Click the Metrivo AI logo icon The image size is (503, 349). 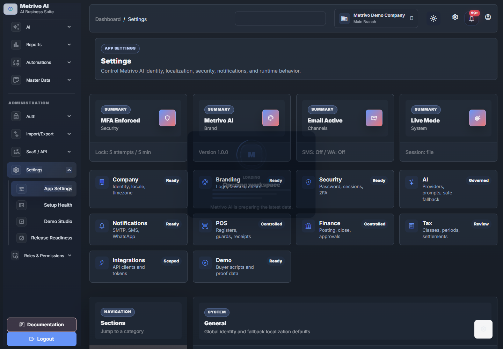pyautogui.click(x=10, y=9)
